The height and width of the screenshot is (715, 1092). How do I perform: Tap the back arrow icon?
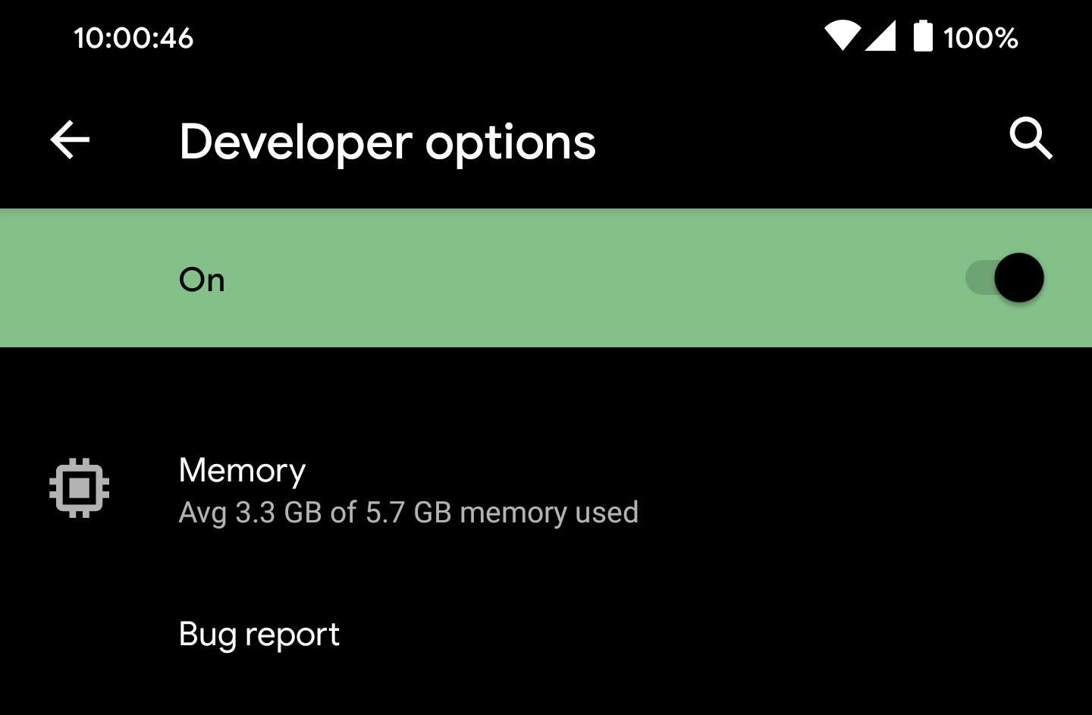click(70, 140)
